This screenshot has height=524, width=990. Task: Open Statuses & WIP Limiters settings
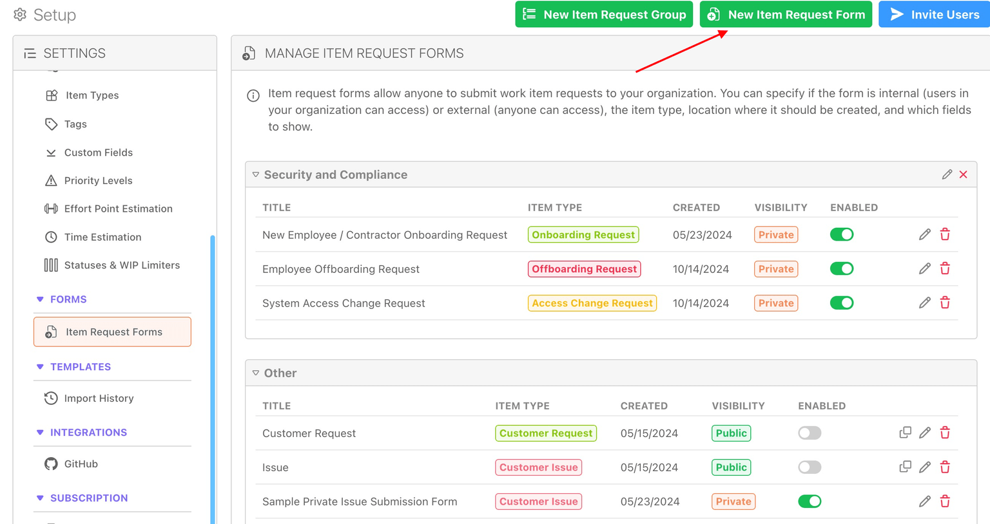pos(121,265)
